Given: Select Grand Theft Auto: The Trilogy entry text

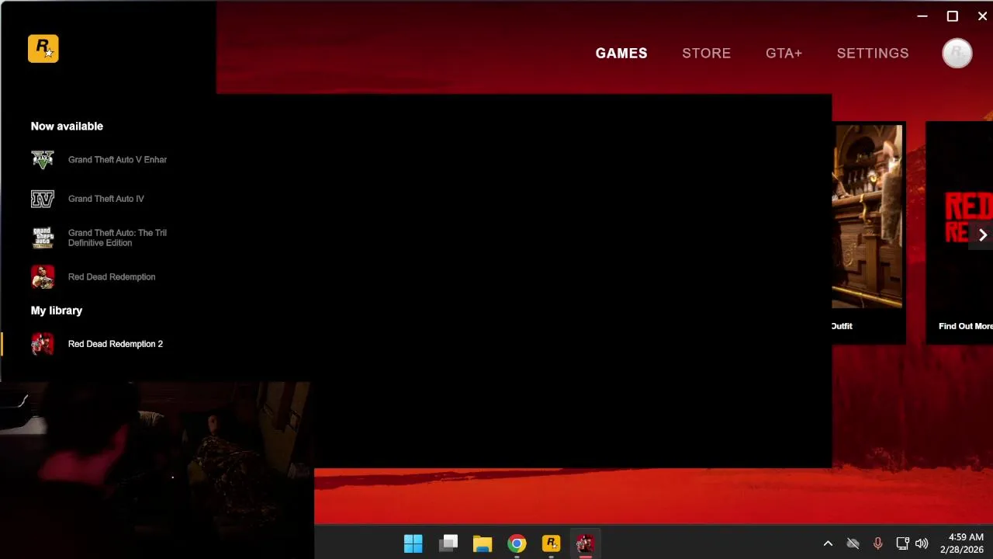Looking at the screenshot, I should (x=117, y=238).
